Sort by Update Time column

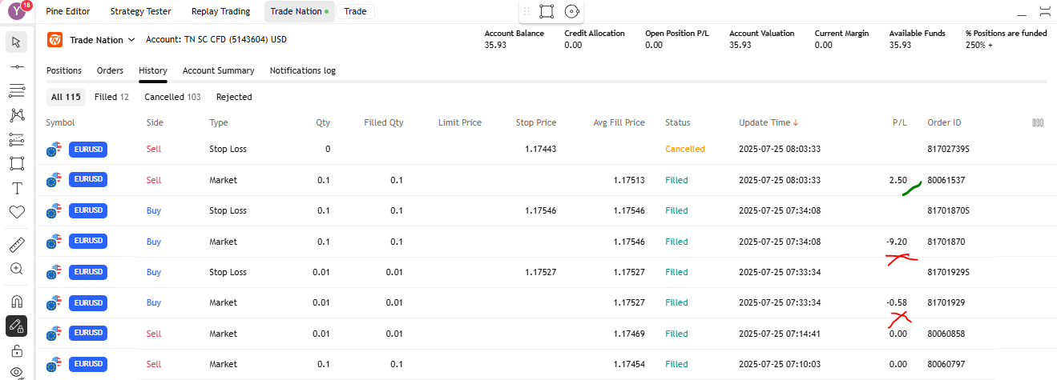click(x=767, y=122)
